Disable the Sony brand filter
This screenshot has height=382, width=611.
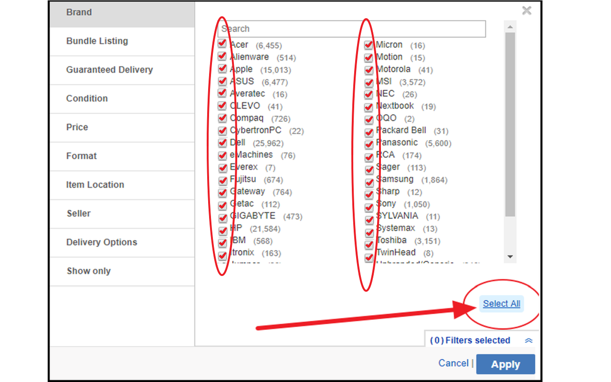pyautogui.click(x=369, y=206)
